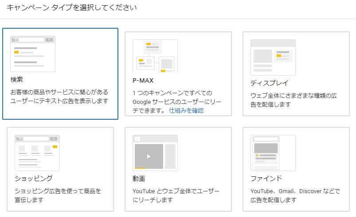This screenshot has height=217, width=356.
Task: Click the 動画 video player illustration
Action: [x=155, y=153]
